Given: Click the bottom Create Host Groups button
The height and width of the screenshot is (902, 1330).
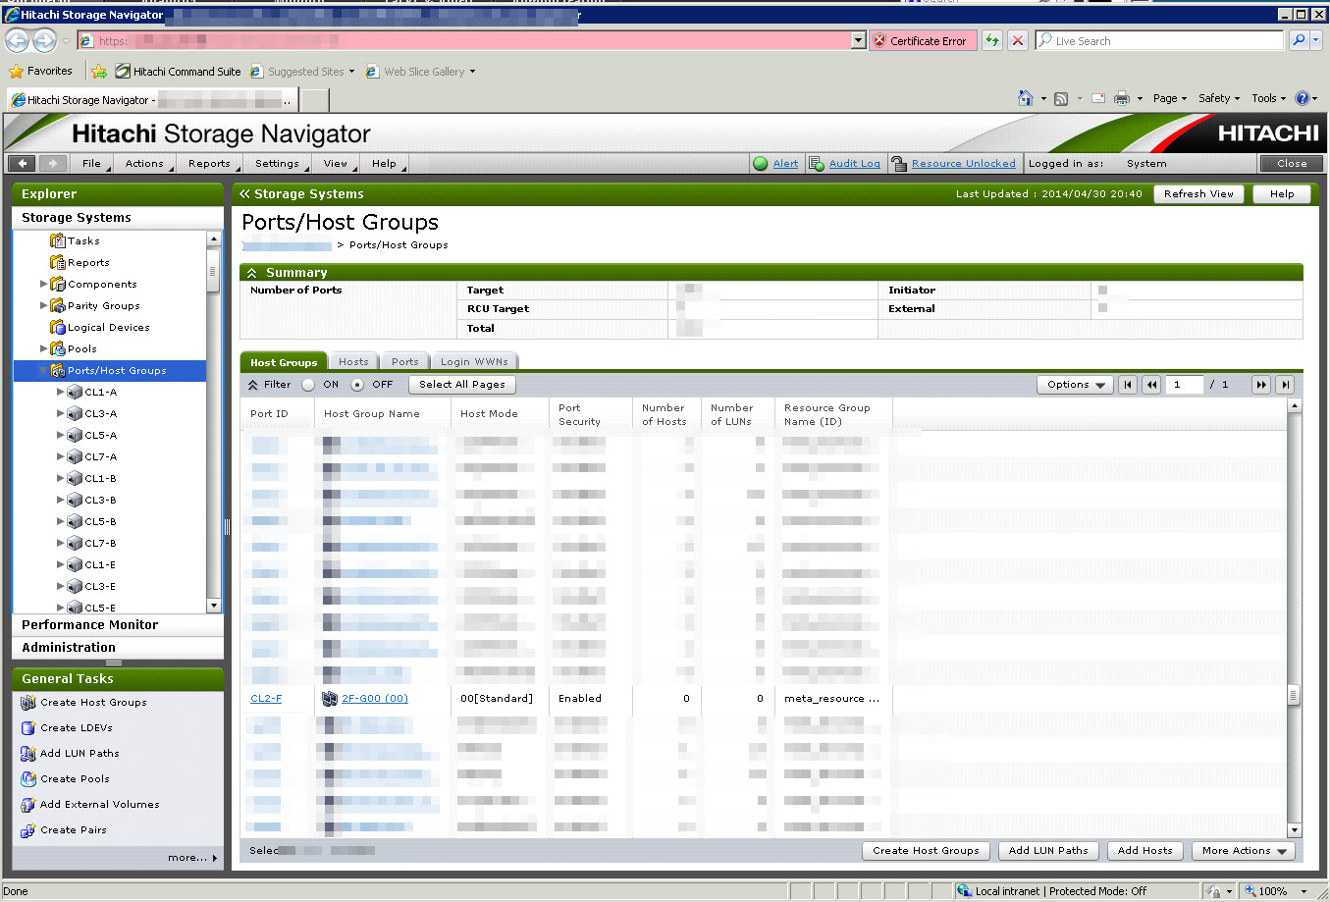Looking at the screenshot, I should (x=926, y=851).
